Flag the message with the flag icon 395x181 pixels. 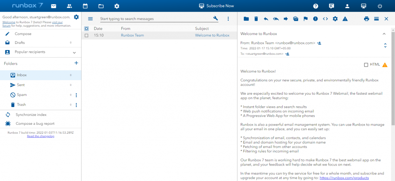click(x=306, y=19)
